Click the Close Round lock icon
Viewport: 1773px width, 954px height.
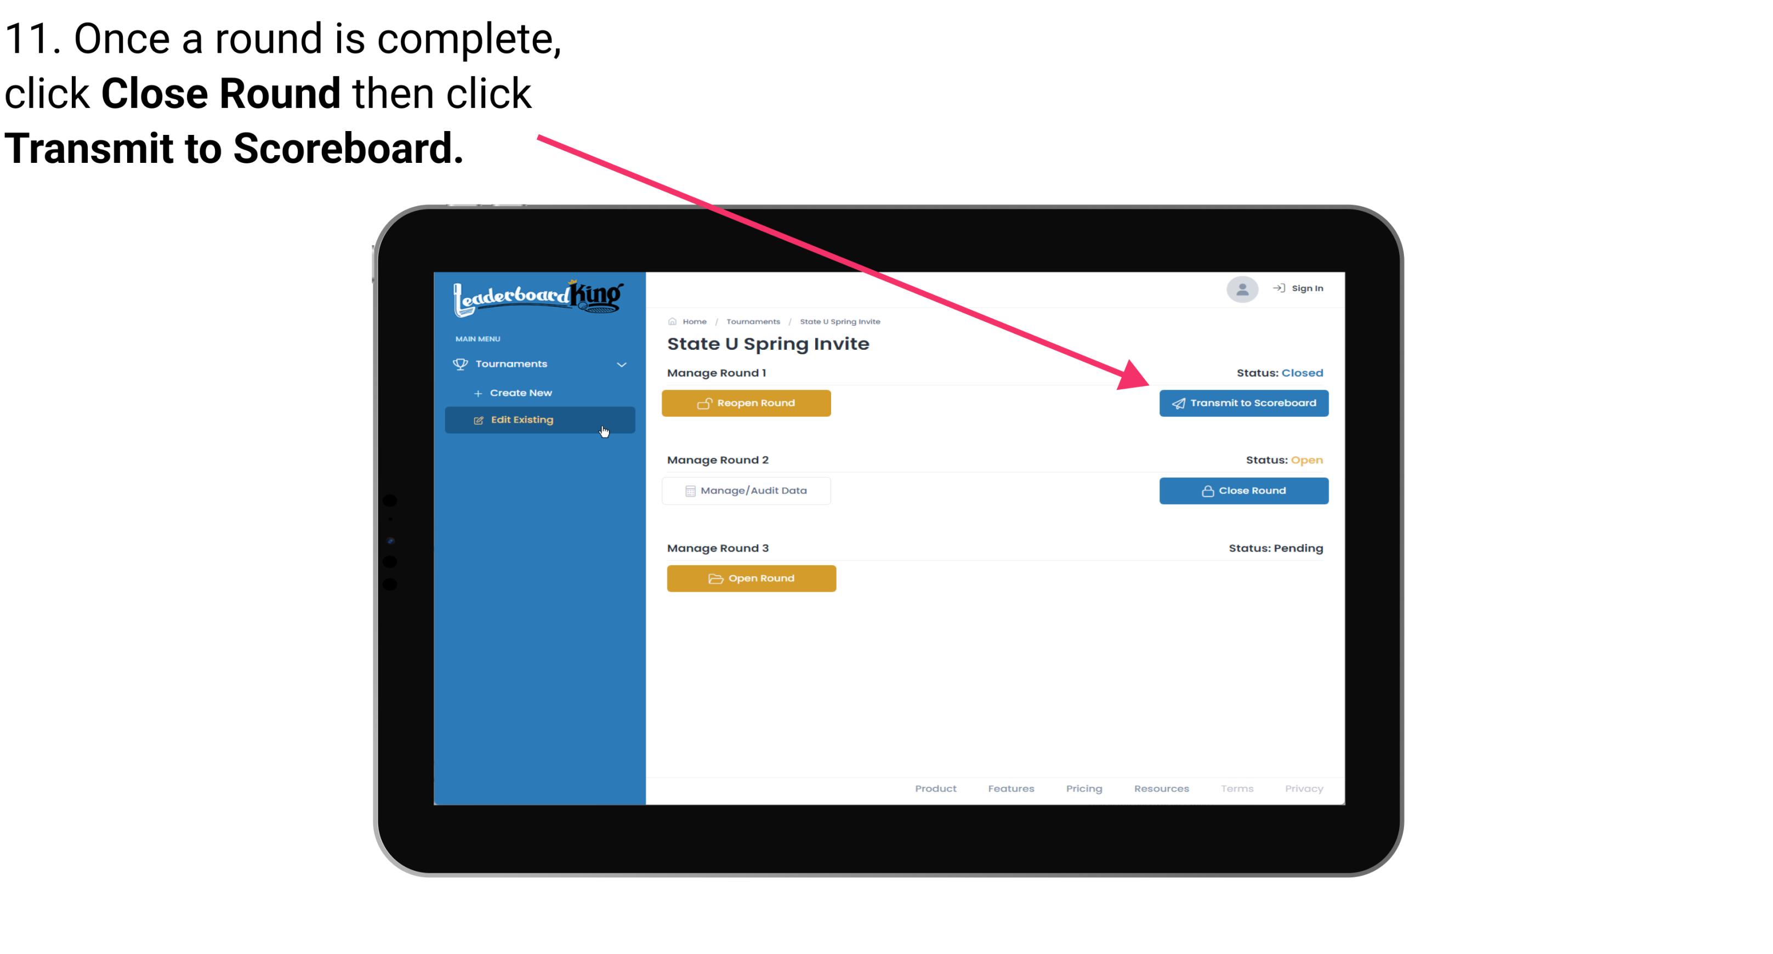[1207, 490]
